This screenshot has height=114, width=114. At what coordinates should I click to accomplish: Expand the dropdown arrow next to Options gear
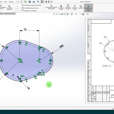coord(54,2)
